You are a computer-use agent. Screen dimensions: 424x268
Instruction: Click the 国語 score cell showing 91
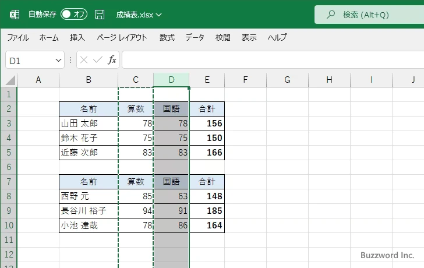tap(171, 211)
